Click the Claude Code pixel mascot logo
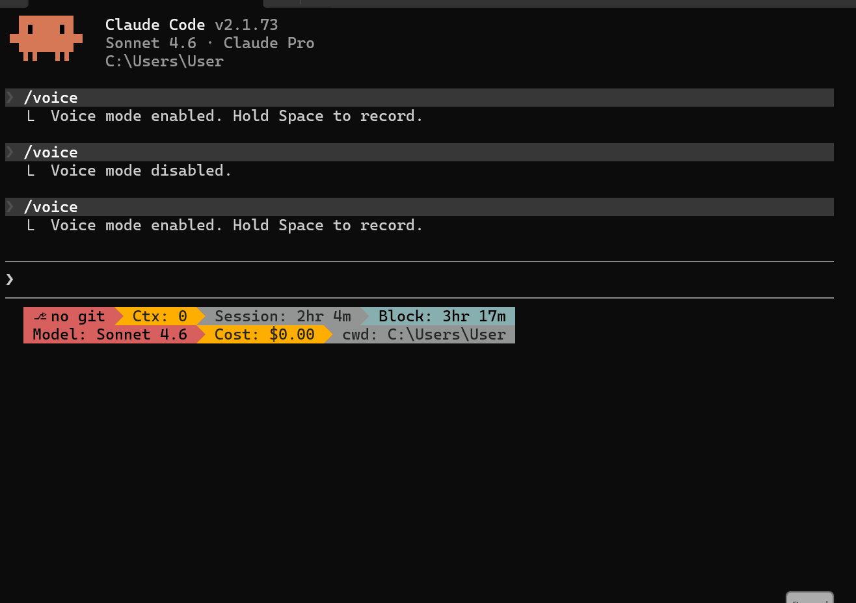856x603 pixels. (46, 38)
